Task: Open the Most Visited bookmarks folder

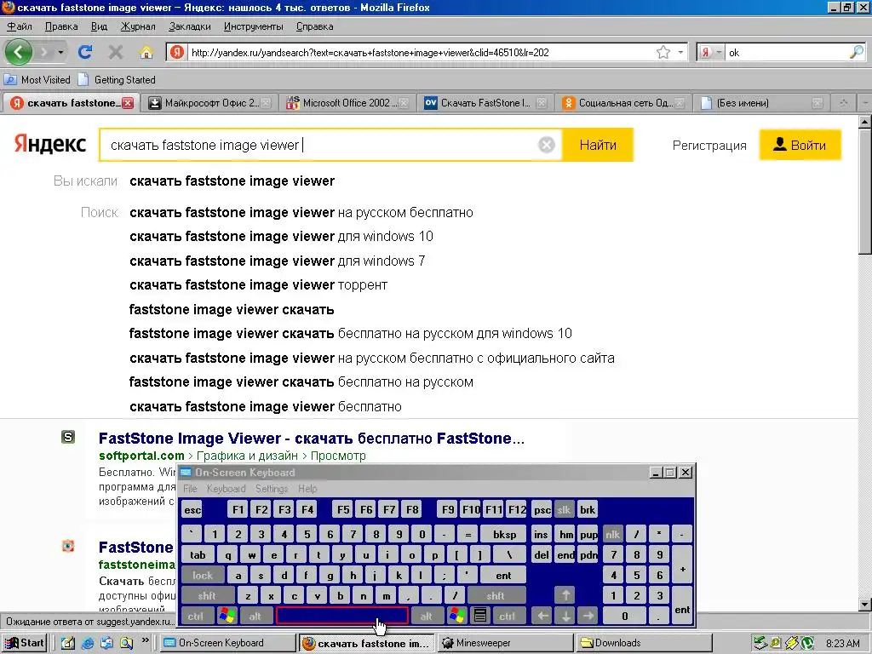Action: (37, 79)
